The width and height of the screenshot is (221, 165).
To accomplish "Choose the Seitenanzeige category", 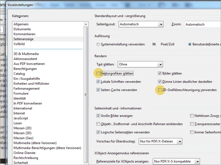I will [x=48, y=39].
